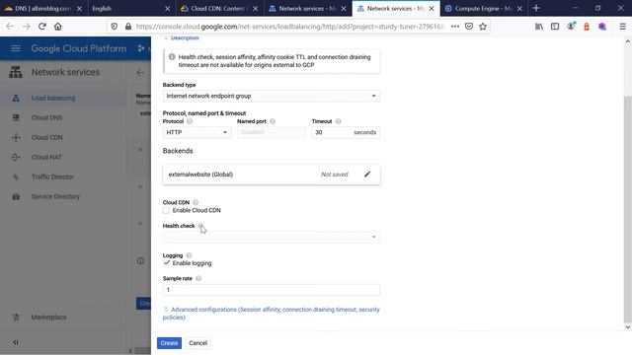
Task: Open Traffic Director in the sidebar
Action: (x=52, y=177)
